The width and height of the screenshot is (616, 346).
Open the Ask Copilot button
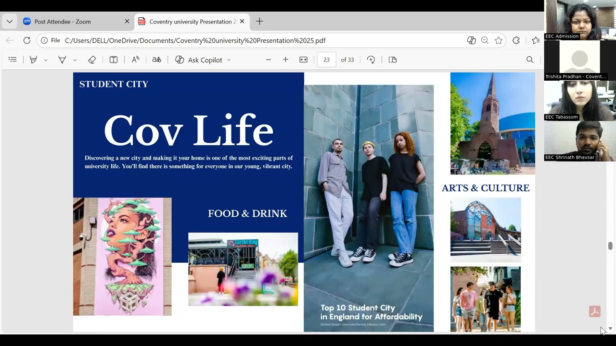pos(198,60)
